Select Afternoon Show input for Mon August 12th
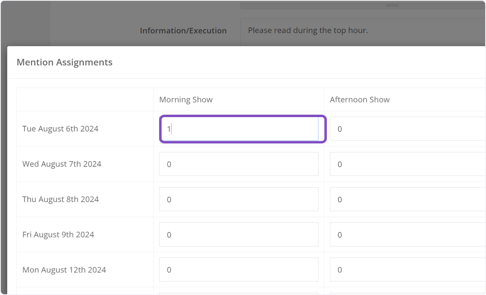The width and height of the screenshot is (486, 295). point(407,270)
